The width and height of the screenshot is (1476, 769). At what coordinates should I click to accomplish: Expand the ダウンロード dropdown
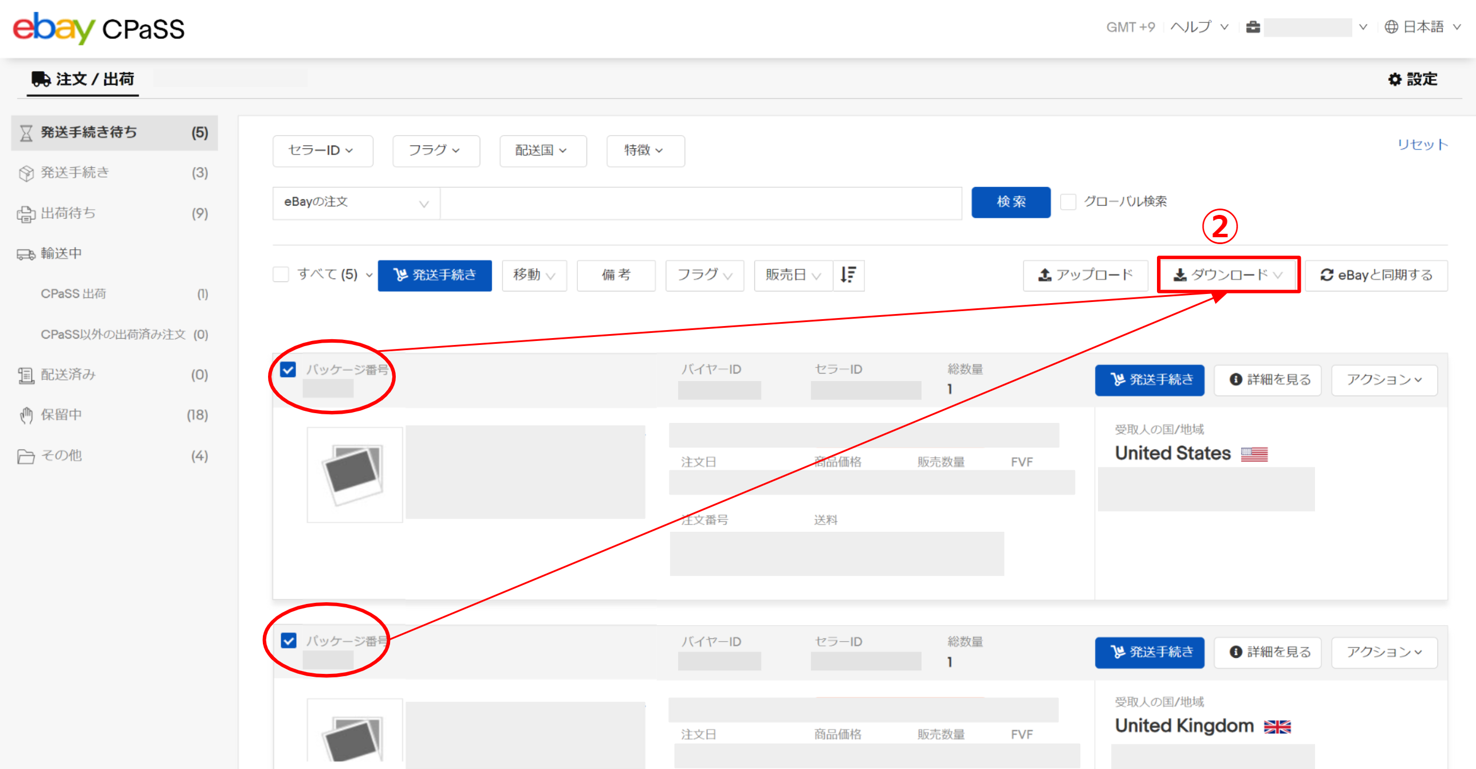pyautogui.click(x=1227, y=274)
